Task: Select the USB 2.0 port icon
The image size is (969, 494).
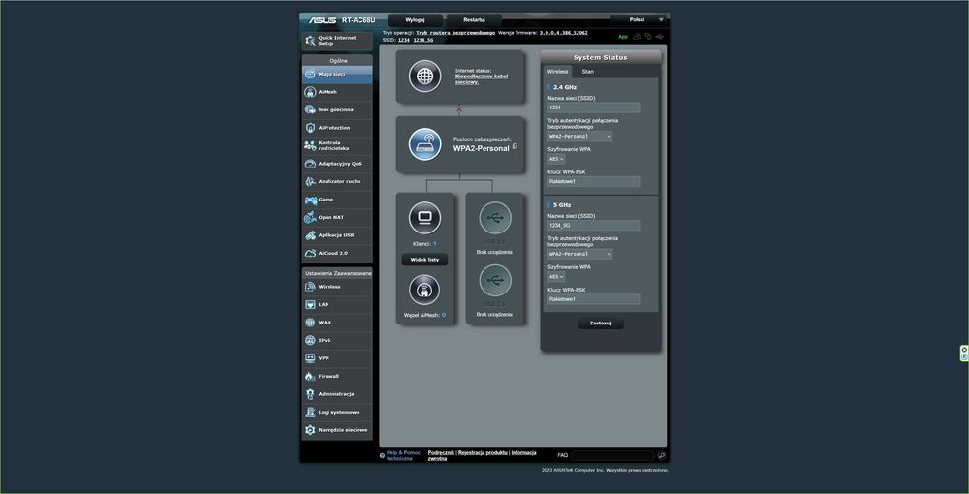Action: coord(495,281)
